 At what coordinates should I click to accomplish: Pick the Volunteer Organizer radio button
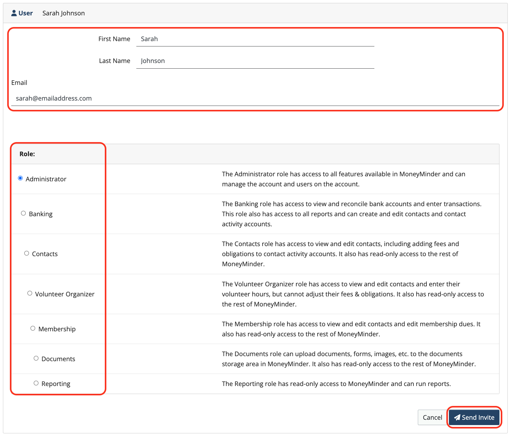click(x=30, y=293)
